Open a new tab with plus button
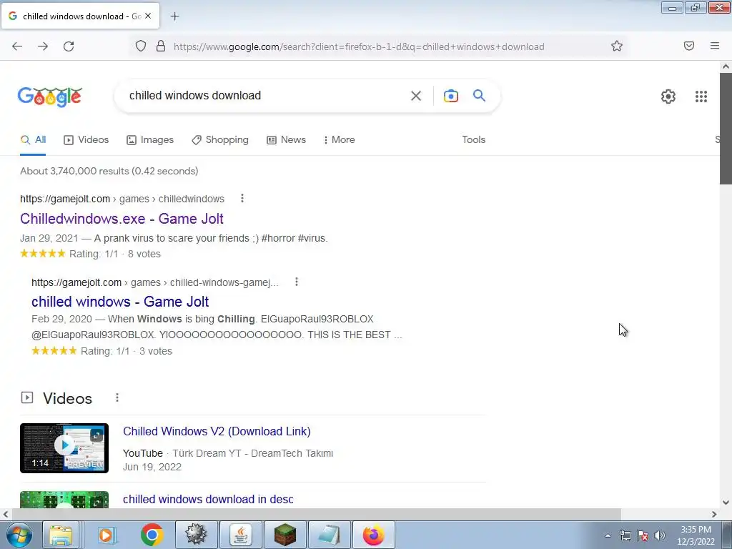The height and width of the screenshot is (549, 732). click(x=174, y=16)
